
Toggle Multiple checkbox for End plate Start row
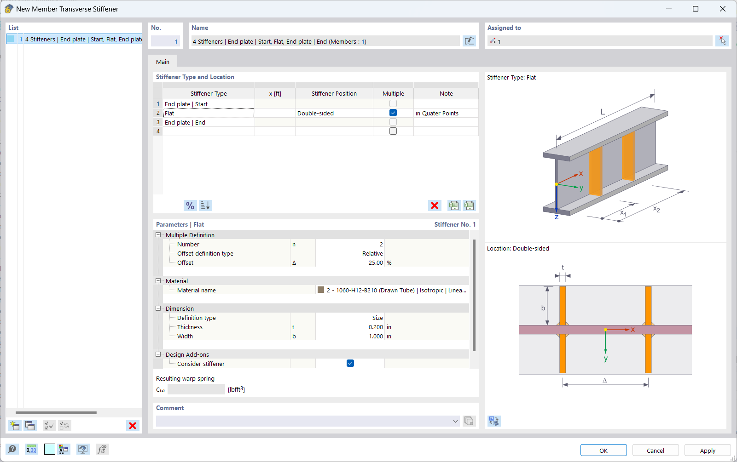point(393,104)
